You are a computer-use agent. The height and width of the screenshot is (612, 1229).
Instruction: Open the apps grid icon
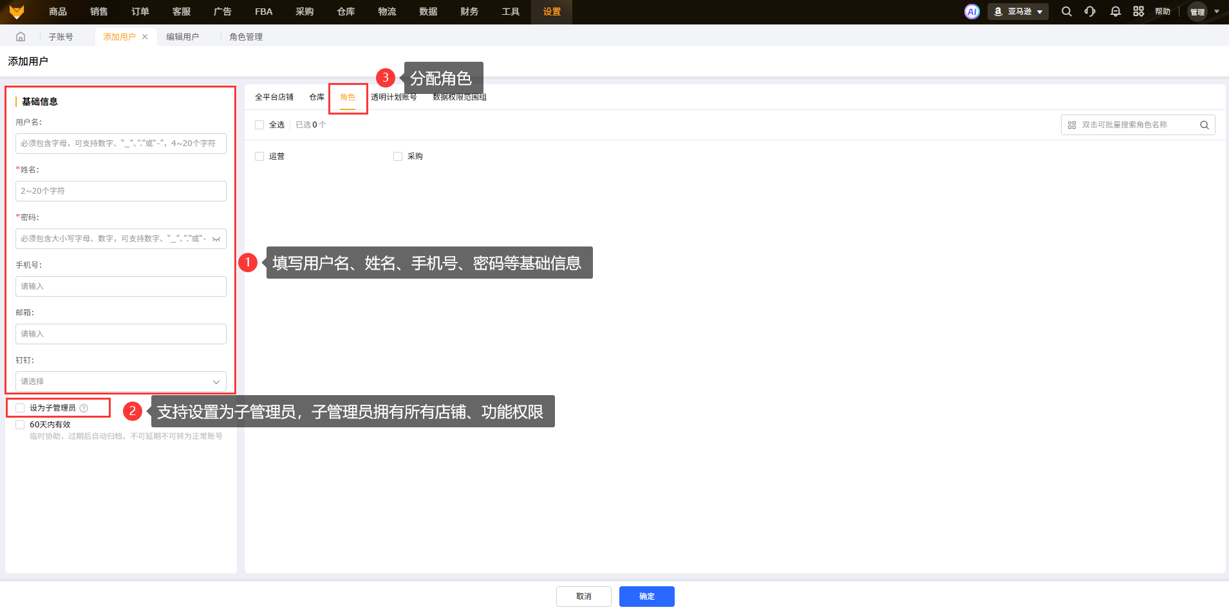1139,12
